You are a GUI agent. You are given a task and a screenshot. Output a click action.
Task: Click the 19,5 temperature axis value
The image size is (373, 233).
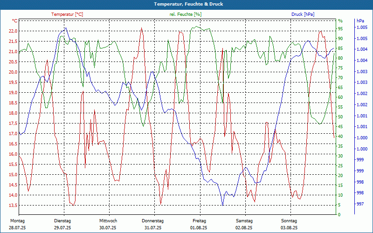(x=13, y=82)
